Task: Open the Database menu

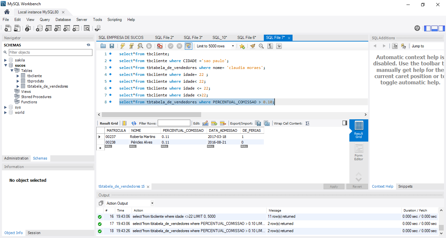Action: [x=63, y=20]
